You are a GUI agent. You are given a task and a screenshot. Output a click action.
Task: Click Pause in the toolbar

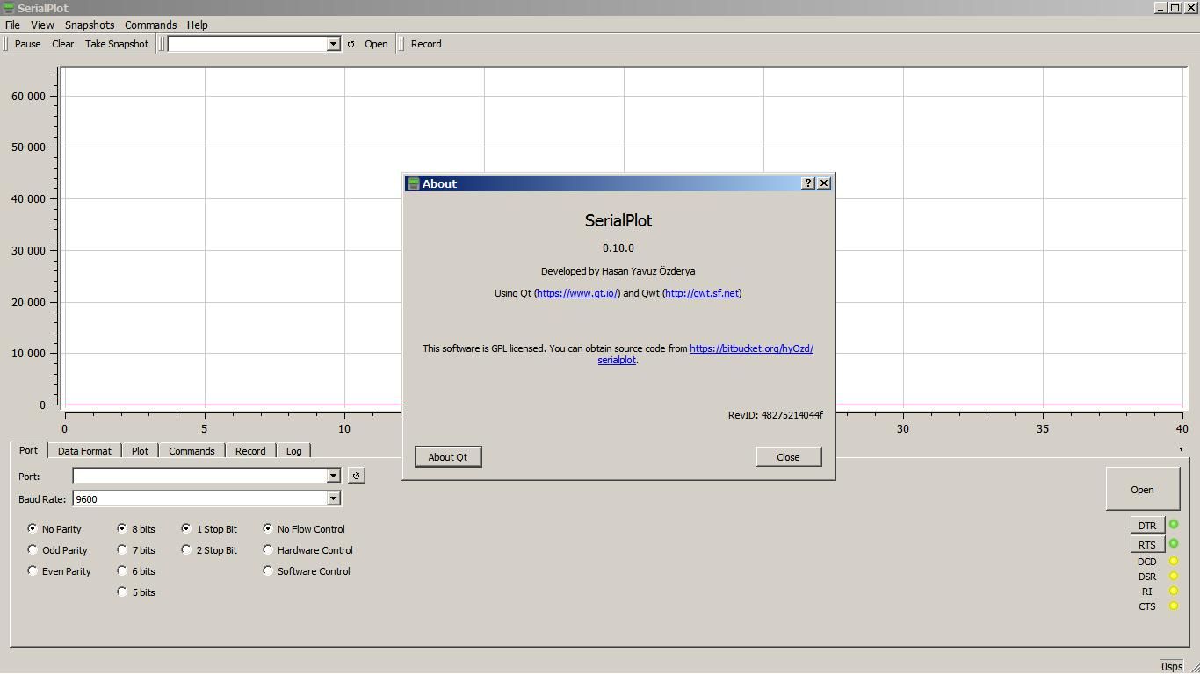point(28,44)
